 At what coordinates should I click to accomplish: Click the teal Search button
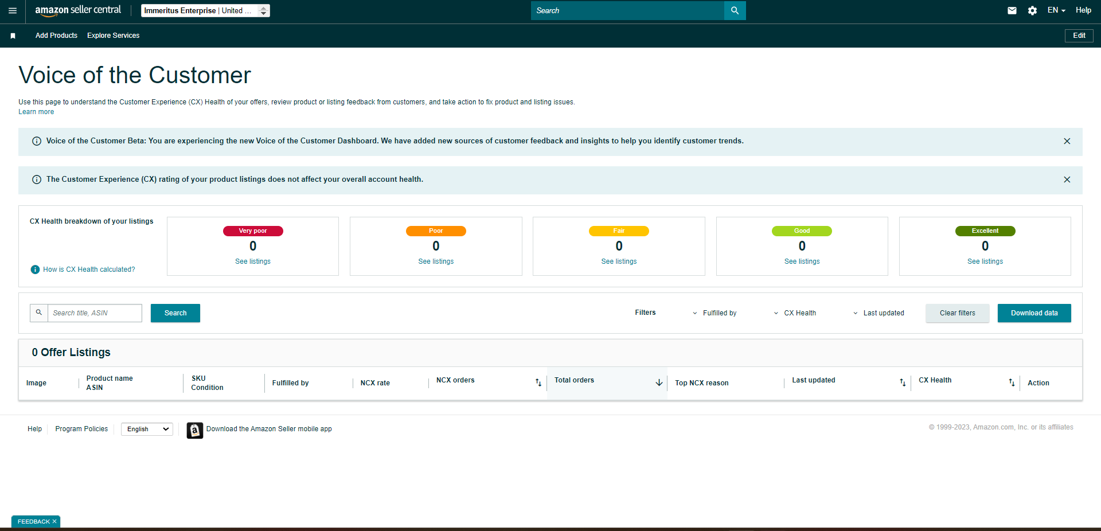point(175,313)
